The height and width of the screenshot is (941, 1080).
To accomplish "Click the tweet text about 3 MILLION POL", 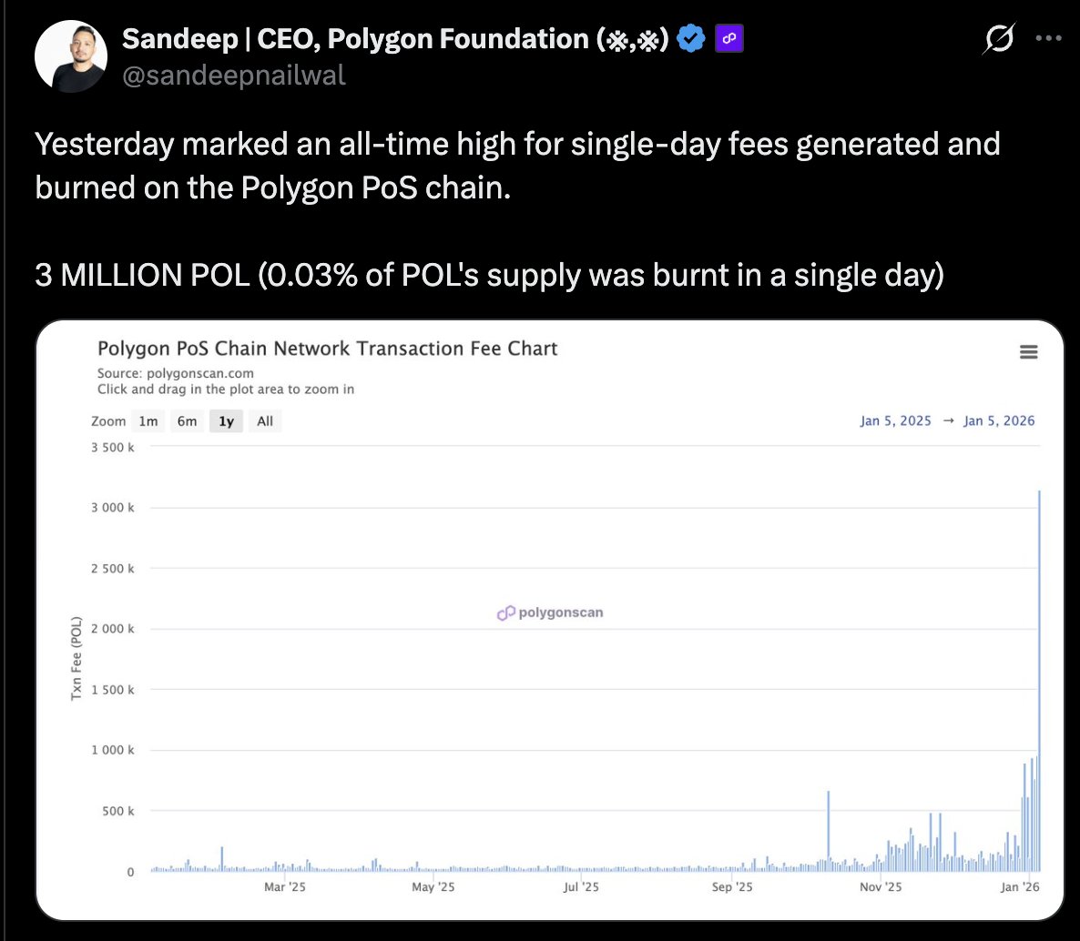I will (x=489, y=275).
